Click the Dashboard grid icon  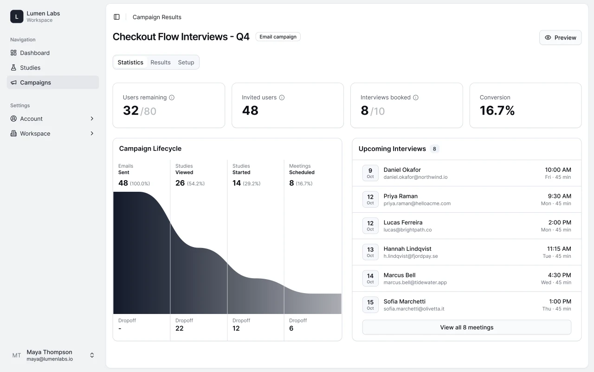coord(13,53)
